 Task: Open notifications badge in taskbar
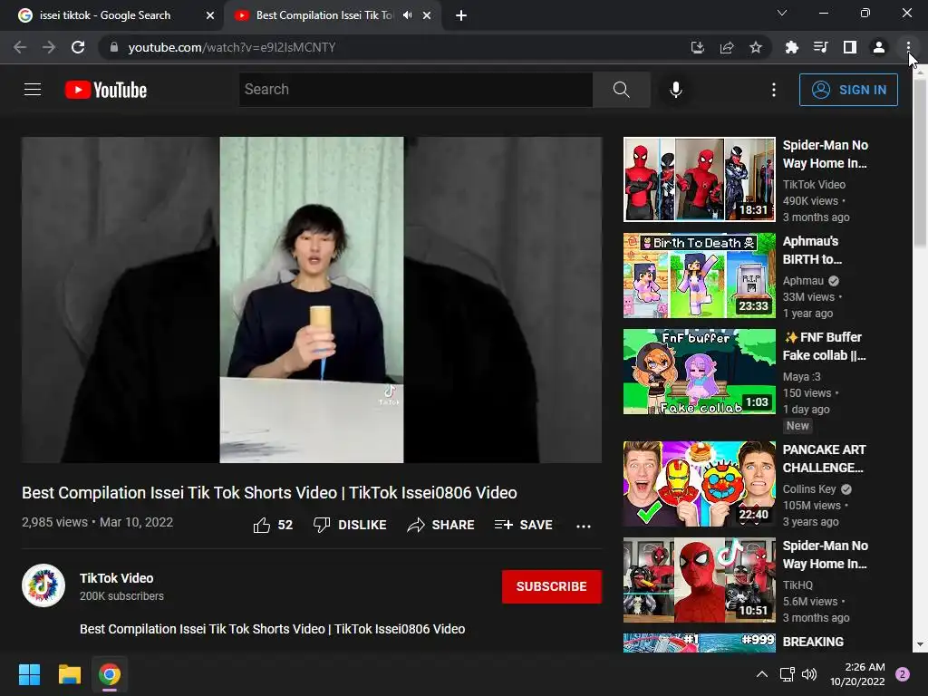[x=903, y=674]
